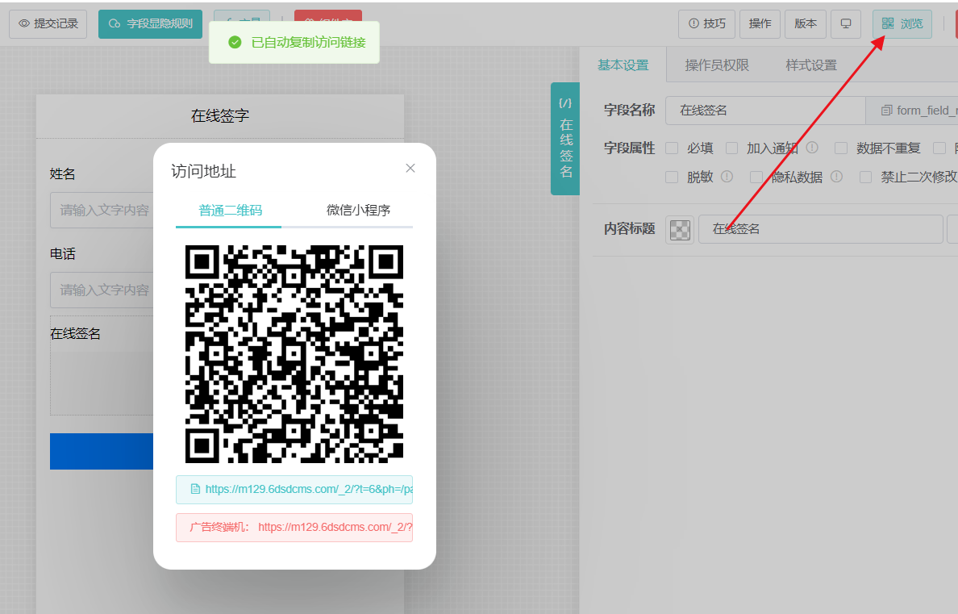Click the 浏览 QR browse button
This screenshot has width=958, height=614.
pos(902,24)
